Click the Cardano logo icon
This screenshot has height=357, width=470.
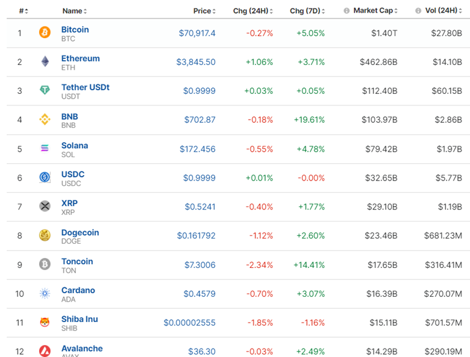(45, 293)
